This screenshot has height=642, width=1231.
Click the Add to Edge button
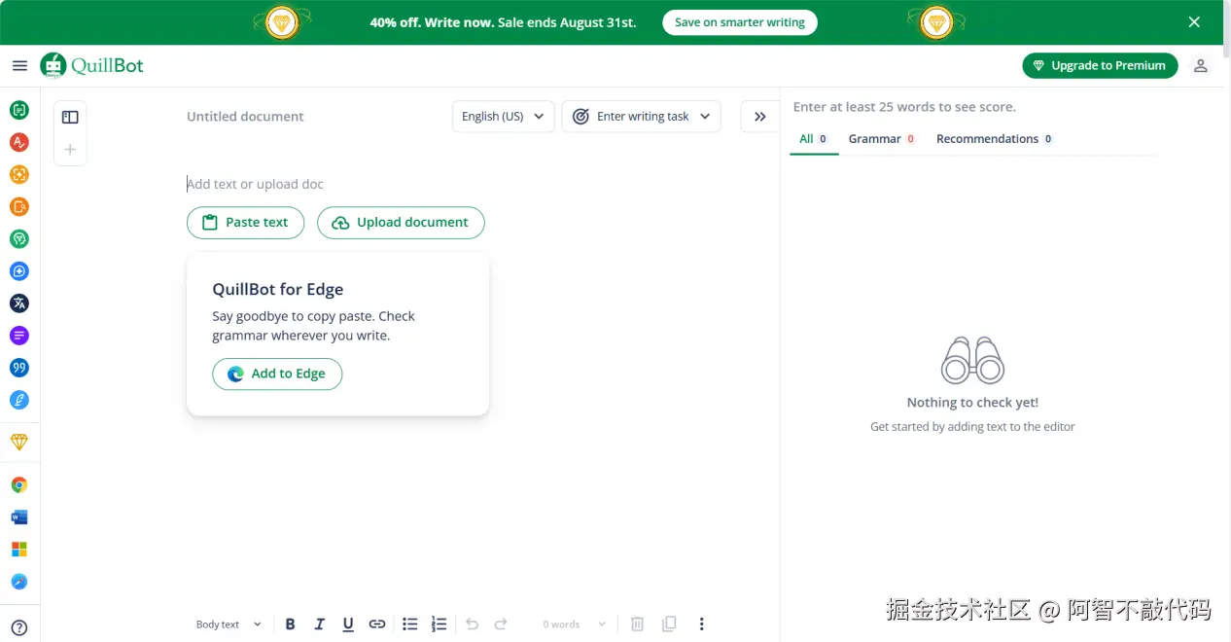(277, 374)
